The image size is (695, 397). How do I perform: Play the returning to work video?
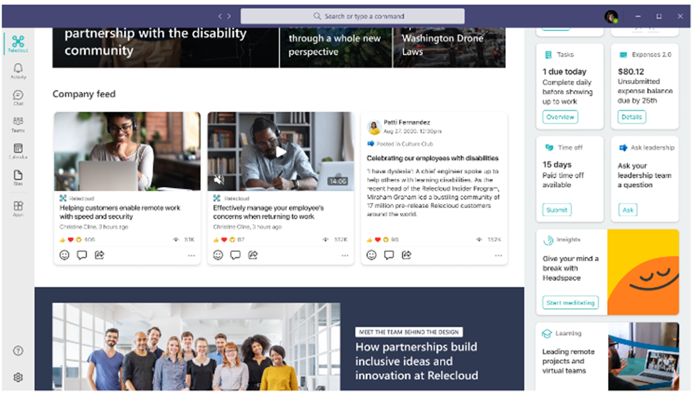point(280,152)
